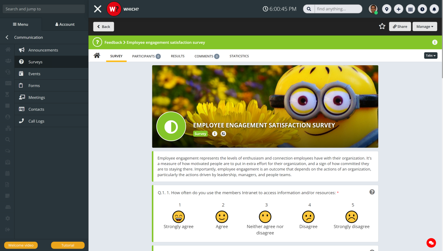Collapse the Communication section with its chevron
The width and height of the screenshot is (443, 251).
[7, 37]
